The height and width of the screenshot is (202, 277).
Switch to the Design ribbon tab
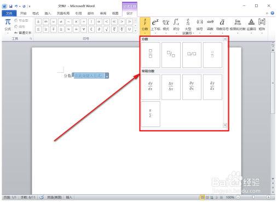[130, 13]
